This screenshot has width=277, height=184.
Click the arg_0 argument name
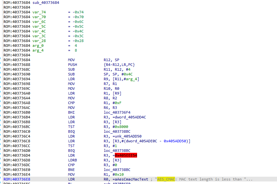pos(38,46)
